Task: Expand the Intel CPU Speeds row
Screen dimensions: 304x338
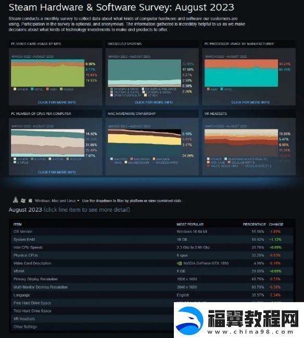Action: point(152,248)
